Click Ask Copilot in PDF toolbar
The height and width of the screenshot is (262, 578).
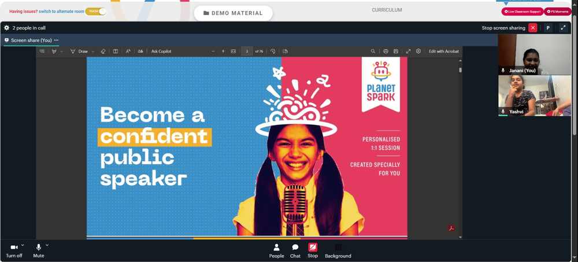click(161, 51)
